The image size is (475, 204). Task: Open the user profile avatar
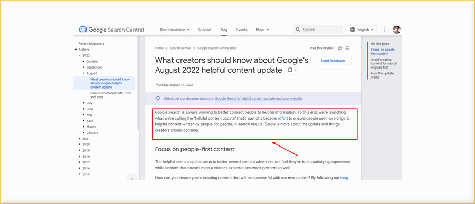(x=396, y=30)
